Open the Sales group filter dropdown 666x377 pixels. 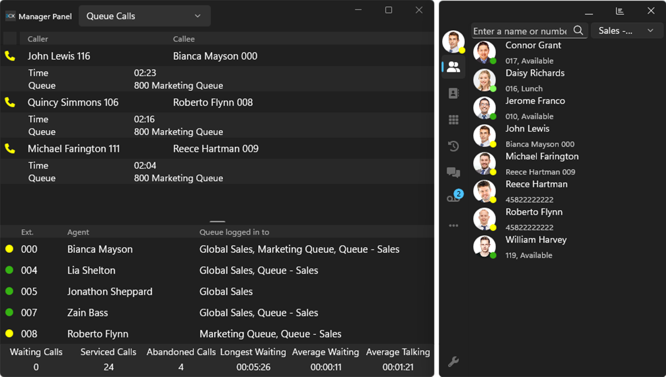tap(626, 31)
